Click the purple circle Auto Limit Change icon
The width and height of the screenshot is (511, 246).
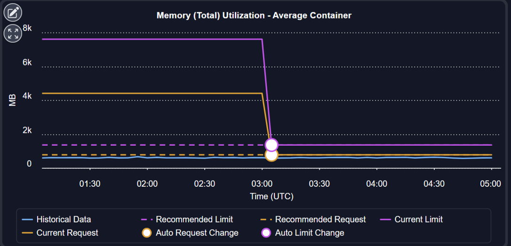(266, 233)
